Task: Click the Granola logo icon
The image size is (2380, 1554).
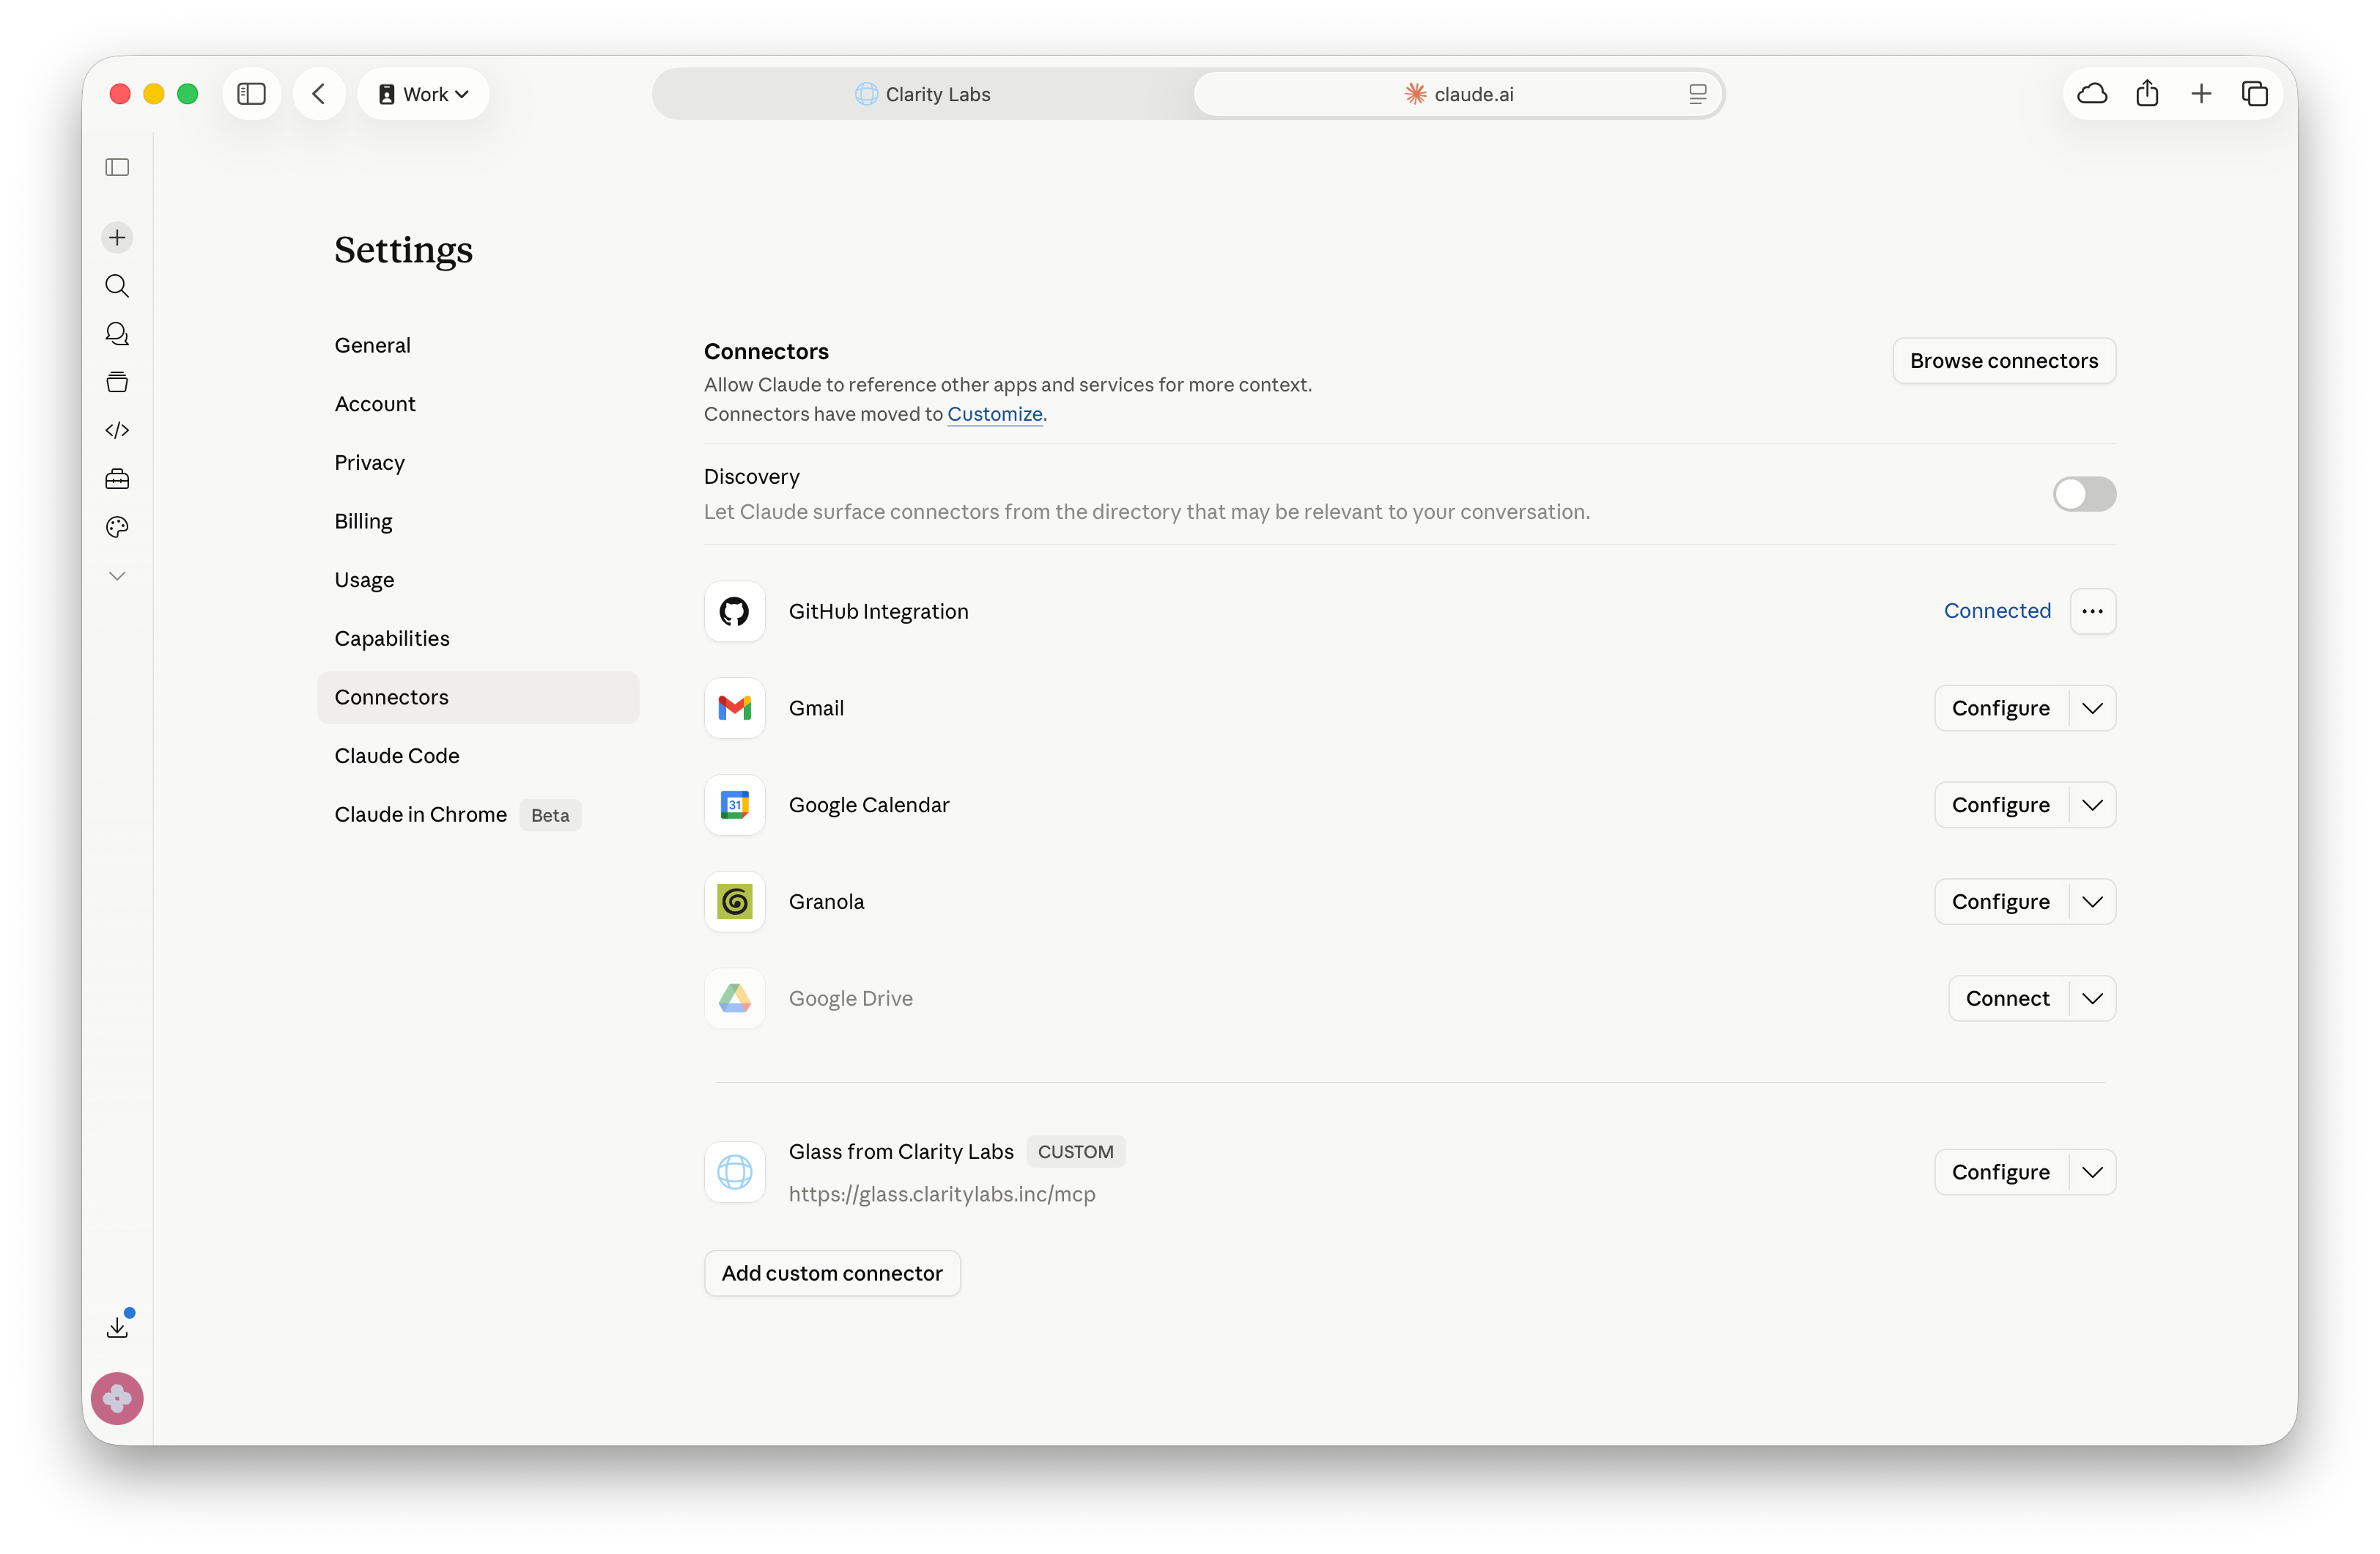Action: [x=735, y=902]
